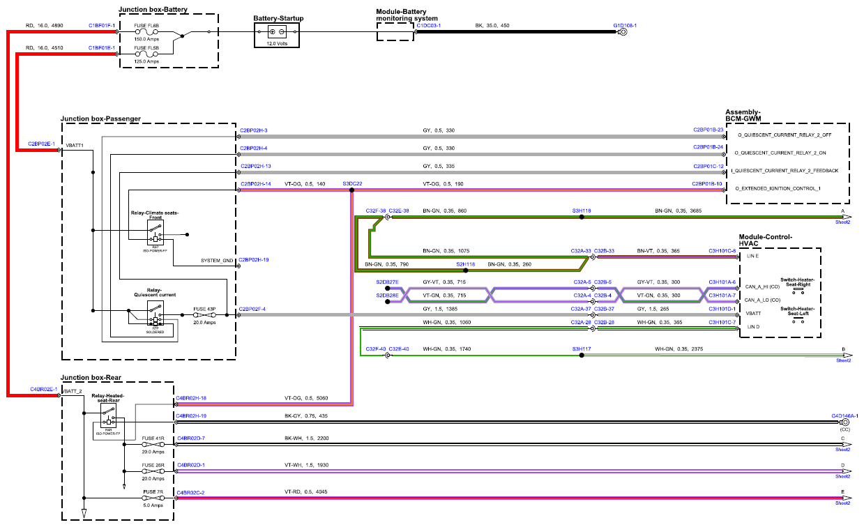This screenshot has height=527, width=864.
Task: Click connector label C2BP02F-4
Action: click(x=252, y=308)
